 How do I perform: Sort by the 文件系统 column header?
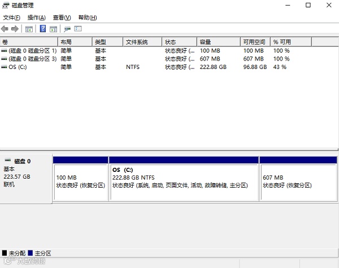142,42
